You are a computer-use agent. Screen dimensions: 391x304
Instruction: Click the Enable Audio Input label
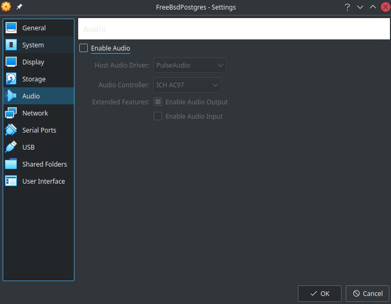click(194, 116)
